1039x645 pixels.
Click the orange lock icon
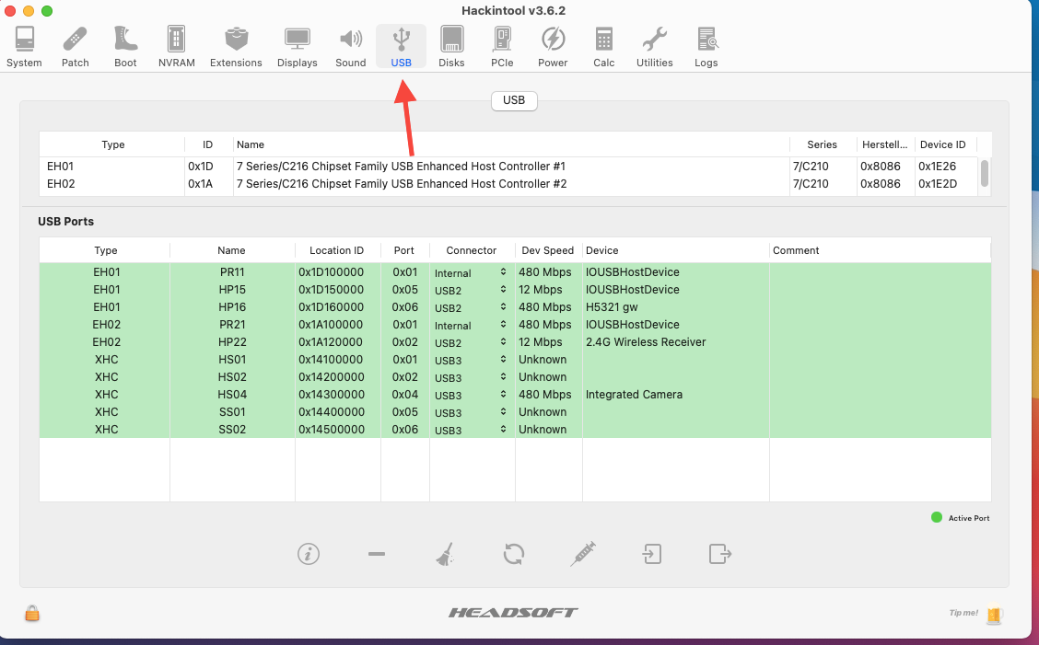tap(32, 613)
